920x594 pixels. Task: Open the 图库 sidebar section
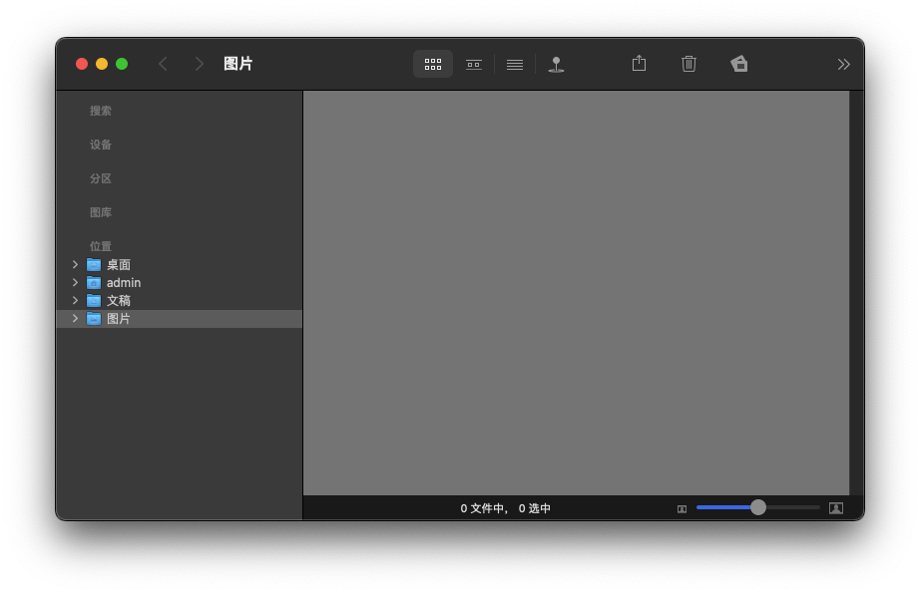tap(101, 212)
